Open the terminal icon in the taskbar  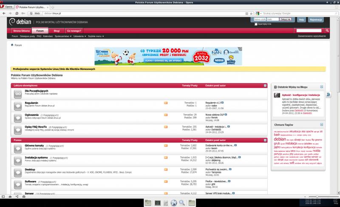pos(157,202)
